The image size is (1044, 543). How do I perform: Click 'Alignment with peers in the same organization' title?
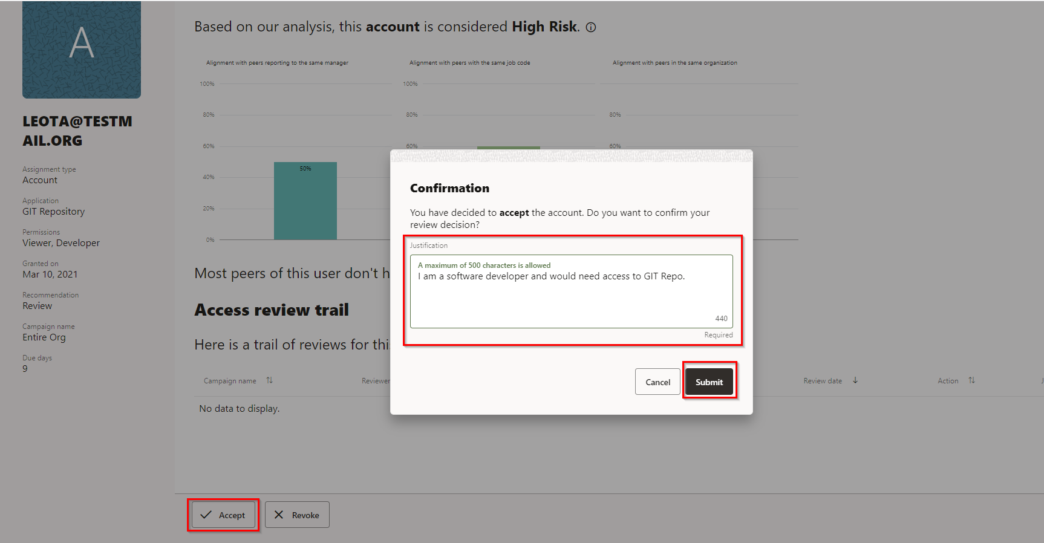coord(675,63)
